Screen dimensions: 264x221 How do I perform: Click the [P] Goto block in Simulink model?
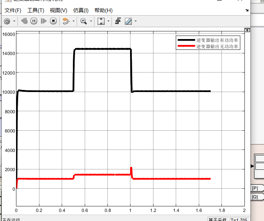click(x=257, y=188)
